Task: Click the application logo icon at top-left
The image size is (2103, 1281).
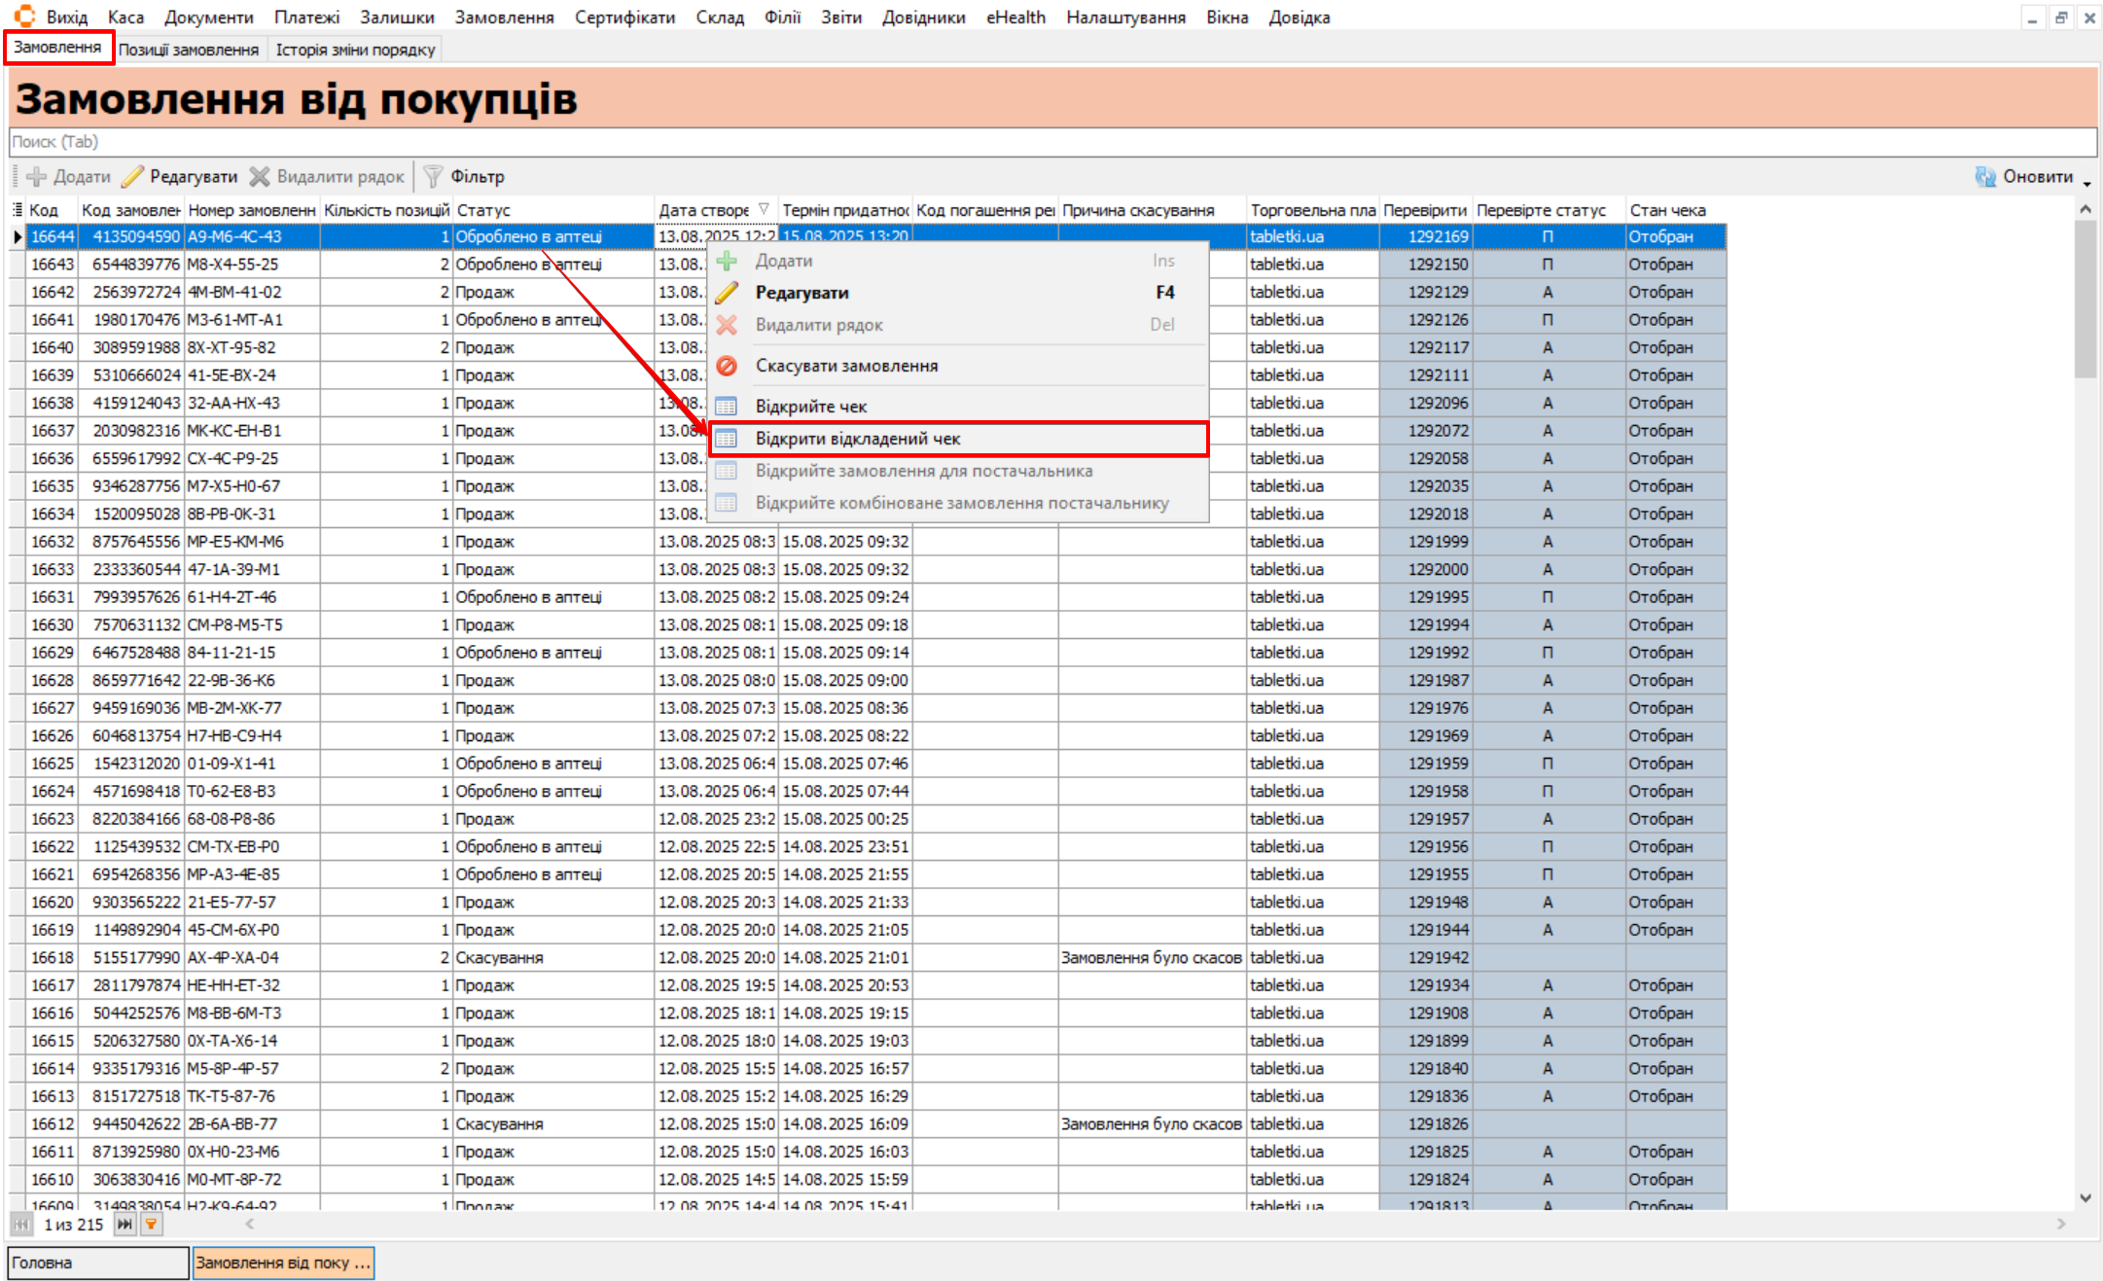Action: point(24,17)
